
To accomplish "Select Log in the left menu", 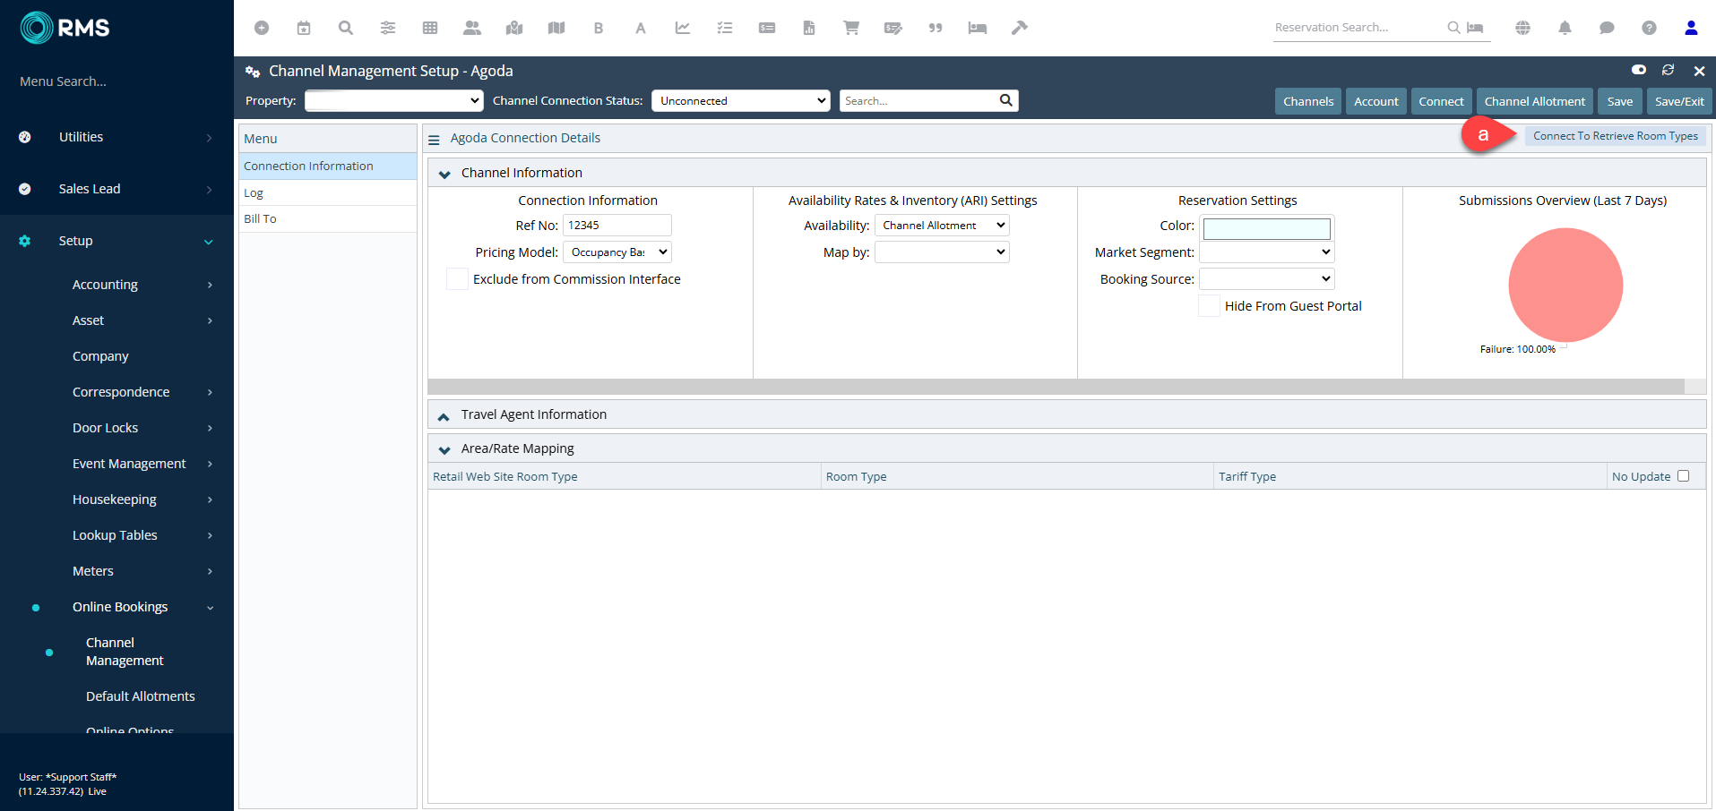I will tap(328, 192).
